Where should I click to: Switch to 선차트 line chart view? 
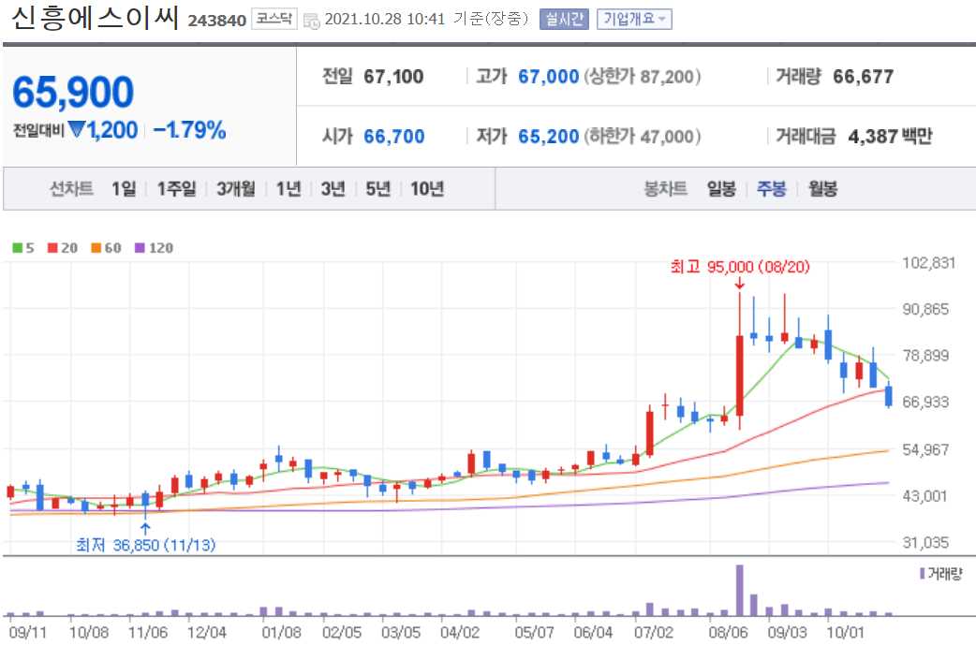click(71, 188)
